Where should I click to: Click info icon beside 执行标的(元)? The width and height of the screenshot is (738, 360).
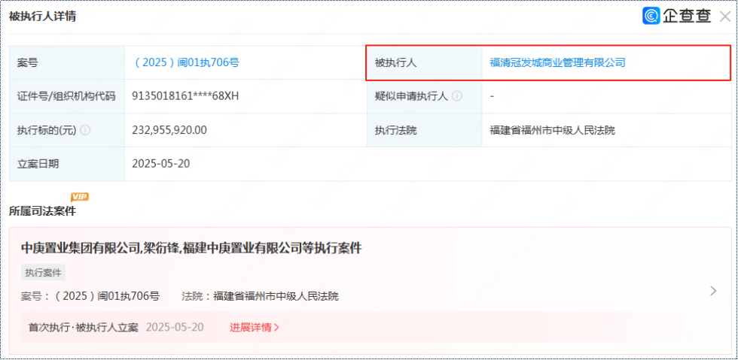point(85,130)
